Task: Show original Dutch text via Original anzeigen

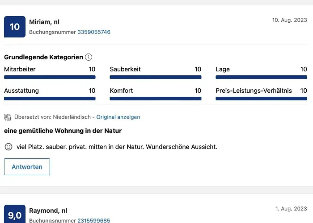Action: [x=118, y=117]
